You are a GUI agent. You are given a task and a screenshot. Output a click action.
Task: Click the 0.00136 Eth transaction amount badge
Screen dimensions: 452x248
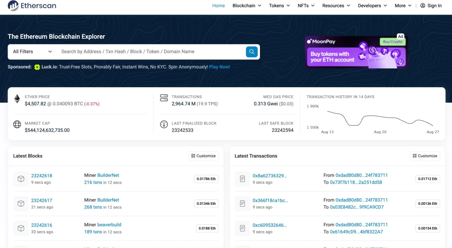pyautogui.click(x=427, y=204)
